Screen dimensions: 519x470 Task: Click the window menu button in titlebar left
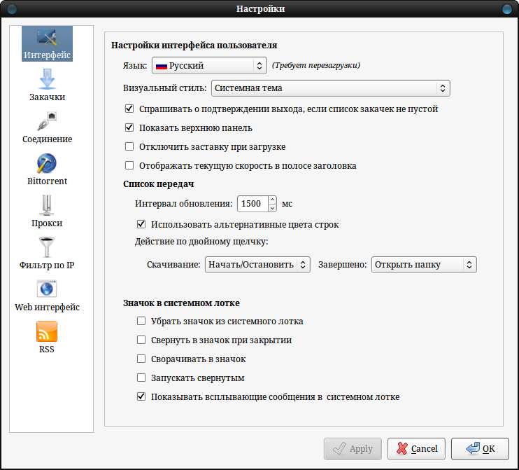[x=12, y=8]
